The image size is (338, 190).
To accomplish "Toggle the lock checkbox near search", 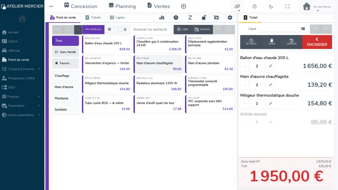I will 120,30.
